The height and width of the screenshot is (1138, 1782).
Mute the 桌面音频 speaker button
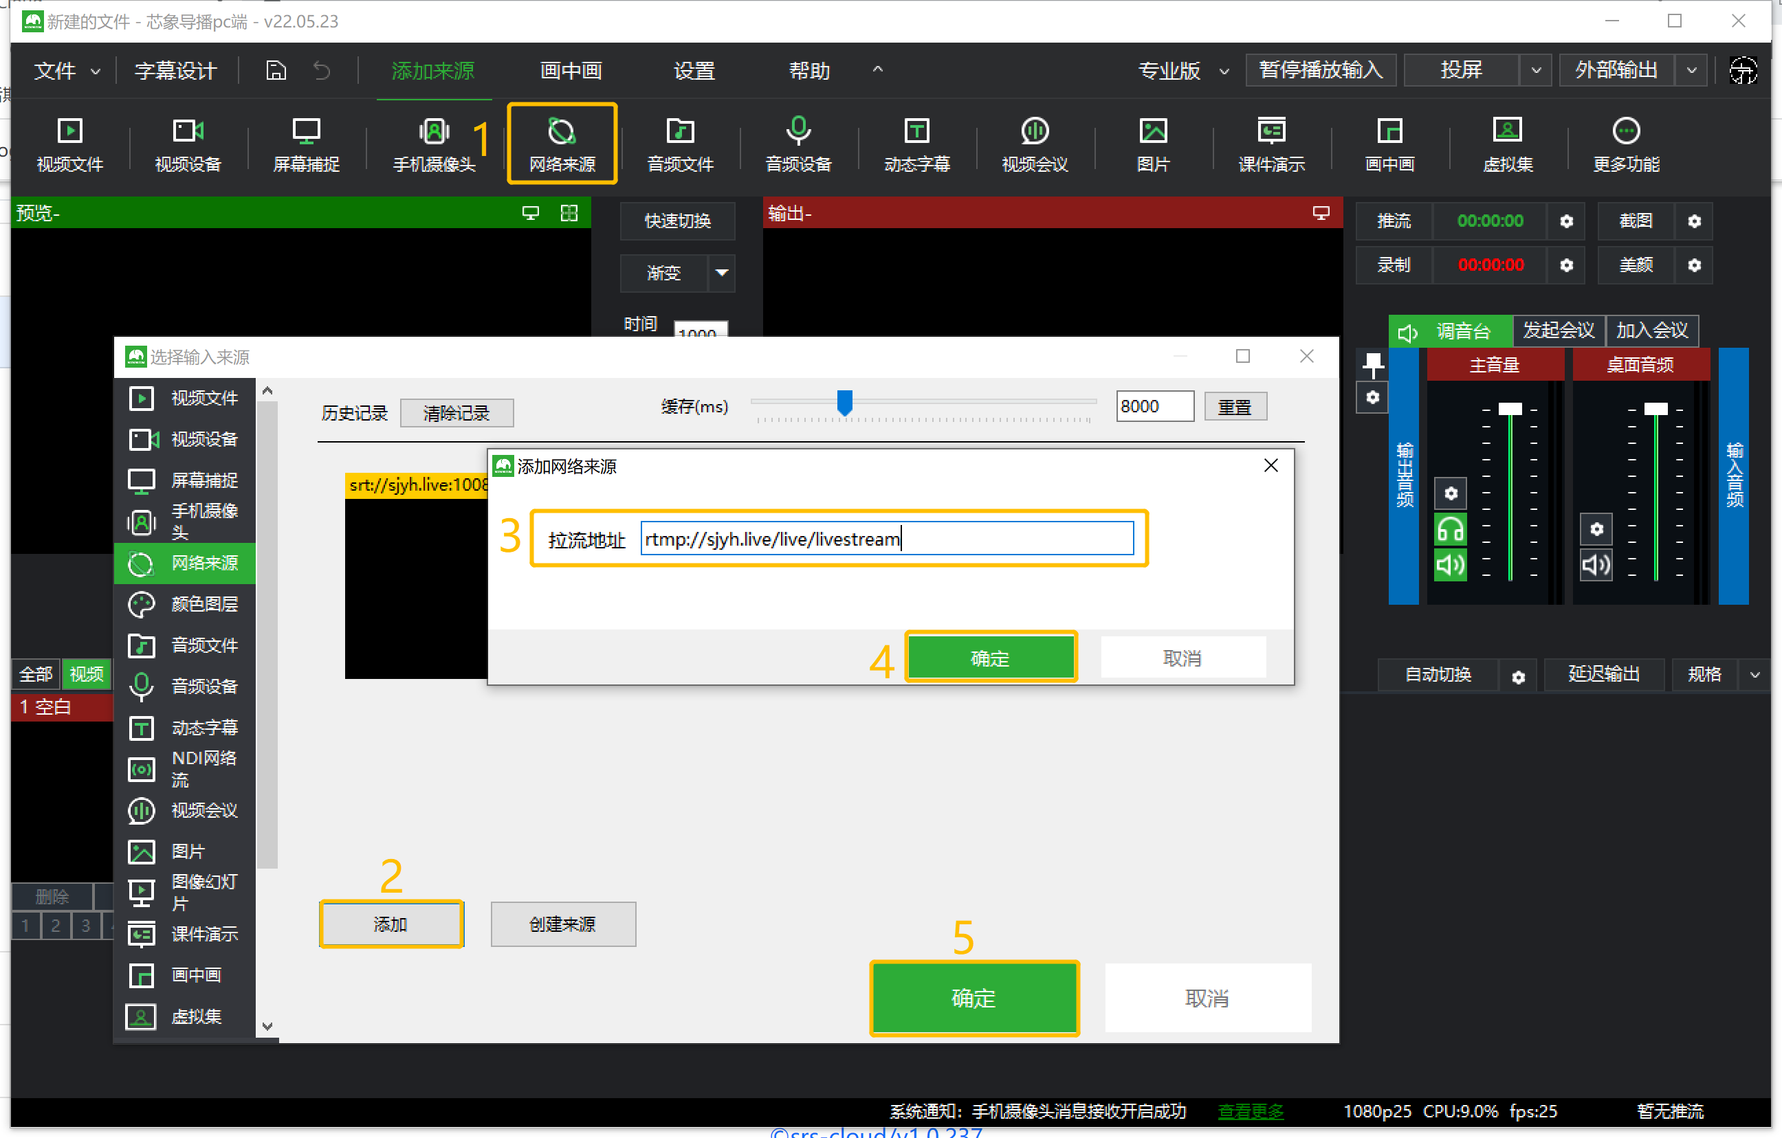(x=1596, y=566)
